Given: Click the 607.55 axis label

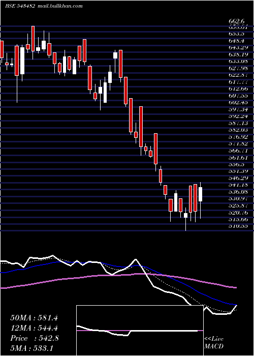Looking at the screenshot, I should click(x=238, y=96).
